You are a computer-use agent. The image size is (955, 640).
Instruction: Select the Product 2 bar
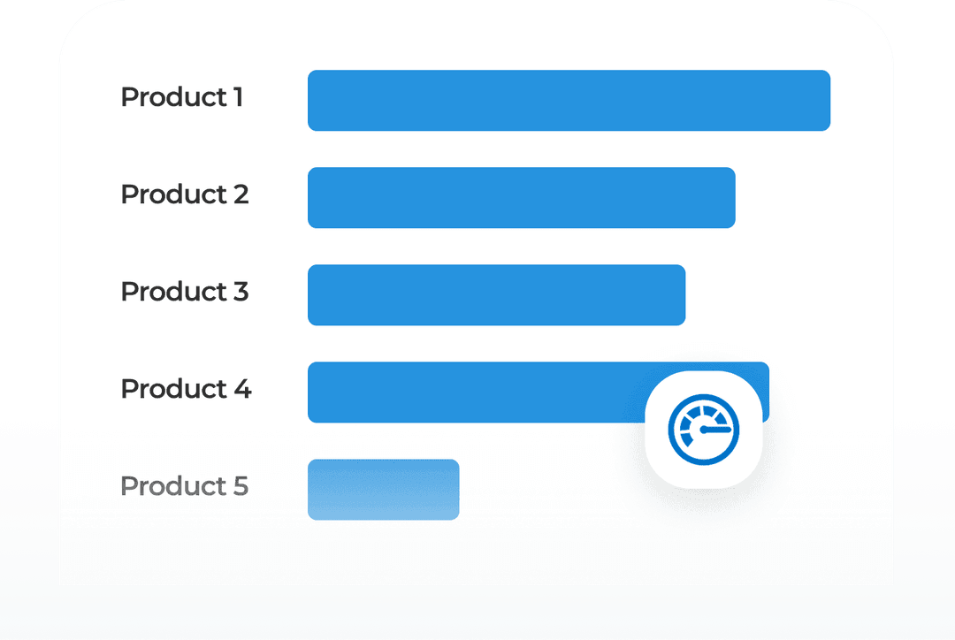tap(521, 198)
